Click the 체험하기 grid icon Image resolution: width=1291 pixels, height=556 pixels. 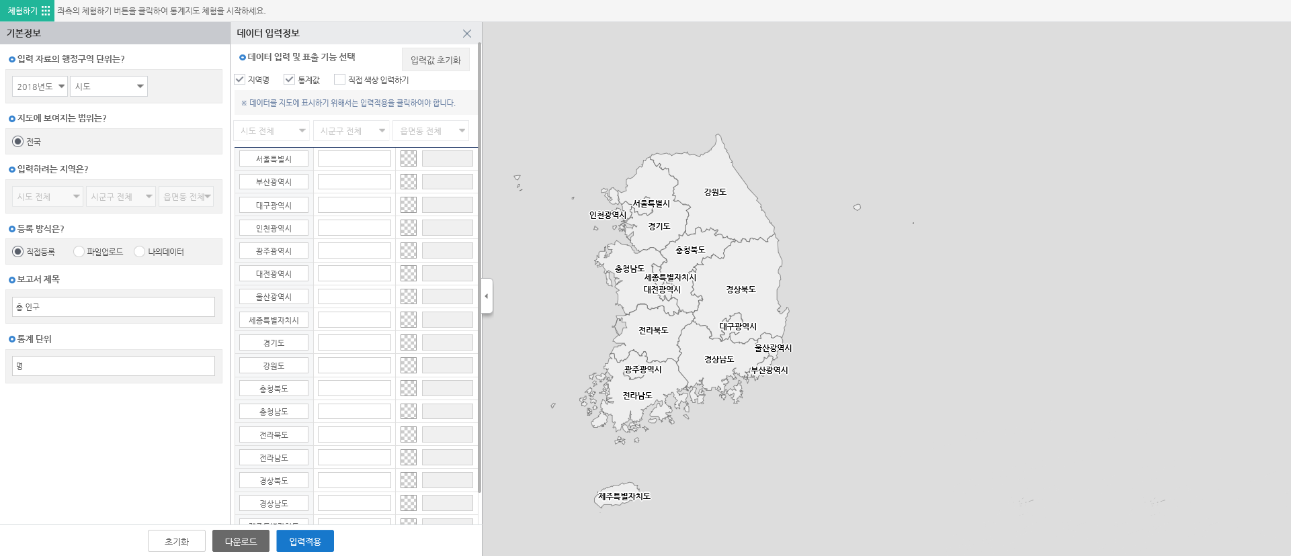[x=46, y=11]
